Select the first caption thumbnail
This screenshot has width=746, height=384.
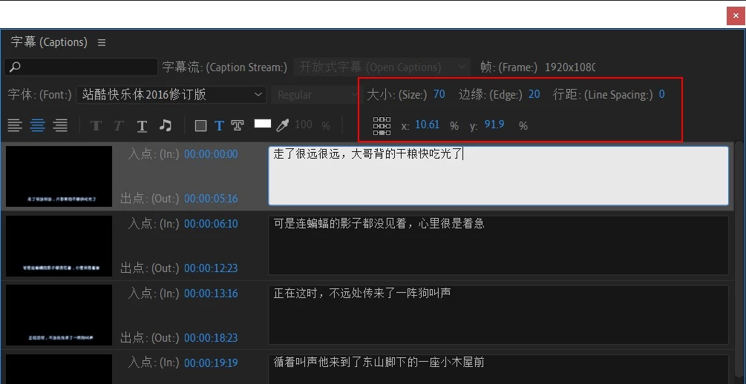(59, 176)
